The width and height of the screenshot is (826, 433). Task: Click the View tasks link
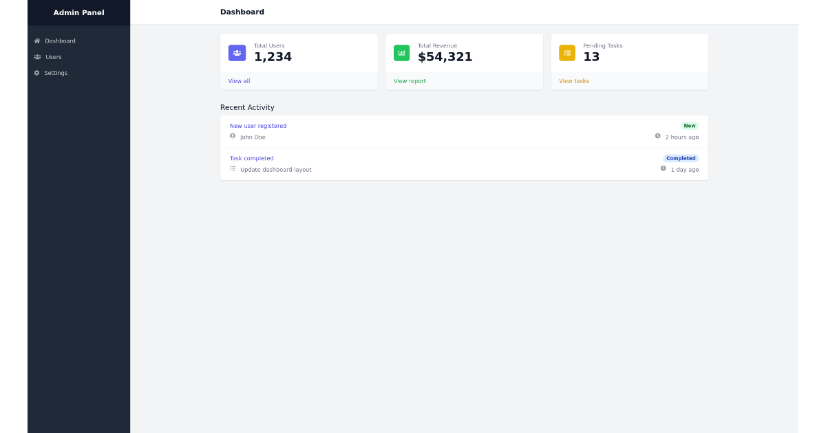573,81
